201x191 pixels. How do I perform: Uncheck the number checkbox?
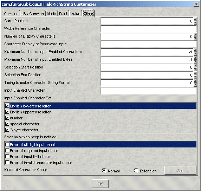(x=7, y=118)
